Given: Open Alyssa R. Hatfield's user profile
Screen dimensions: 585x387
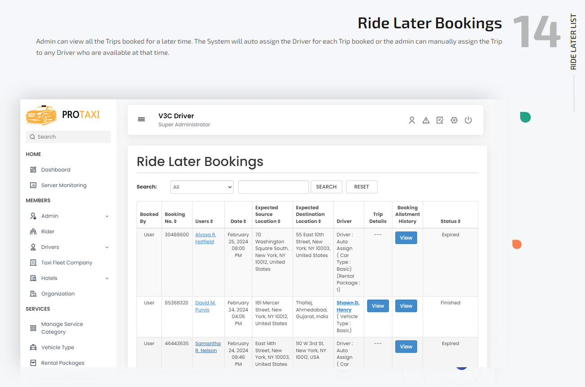Looking at the screenshot, I should 206,238.
